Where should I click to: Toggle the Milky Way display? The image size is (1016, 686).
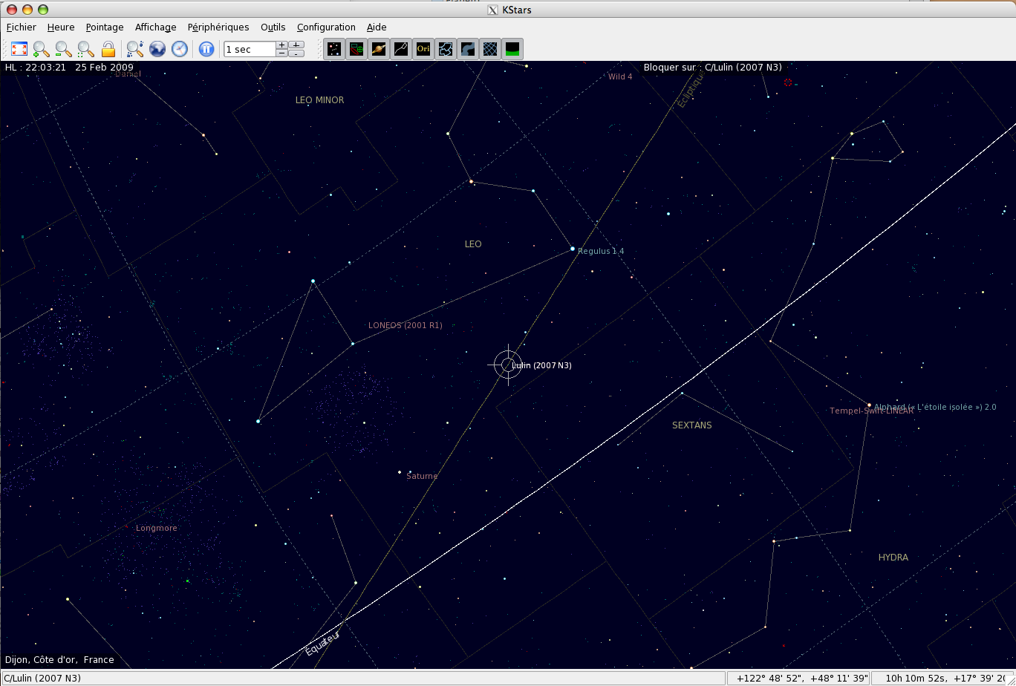coord(468,49)
